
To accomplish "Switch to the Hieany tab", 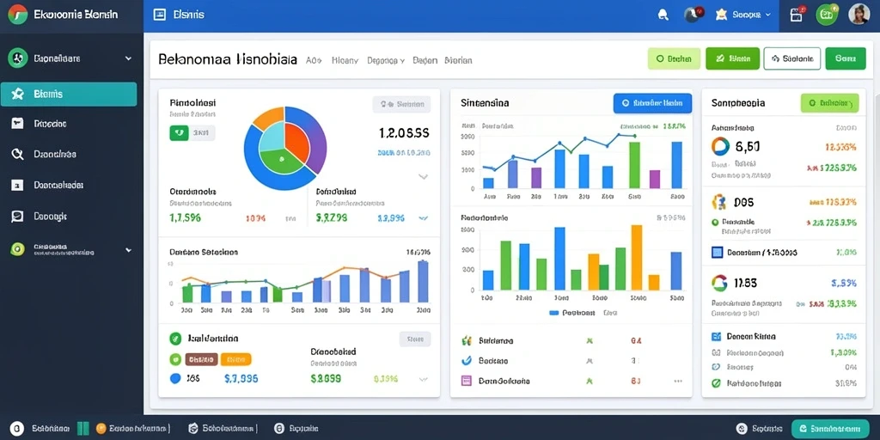I will coord(345,60).
